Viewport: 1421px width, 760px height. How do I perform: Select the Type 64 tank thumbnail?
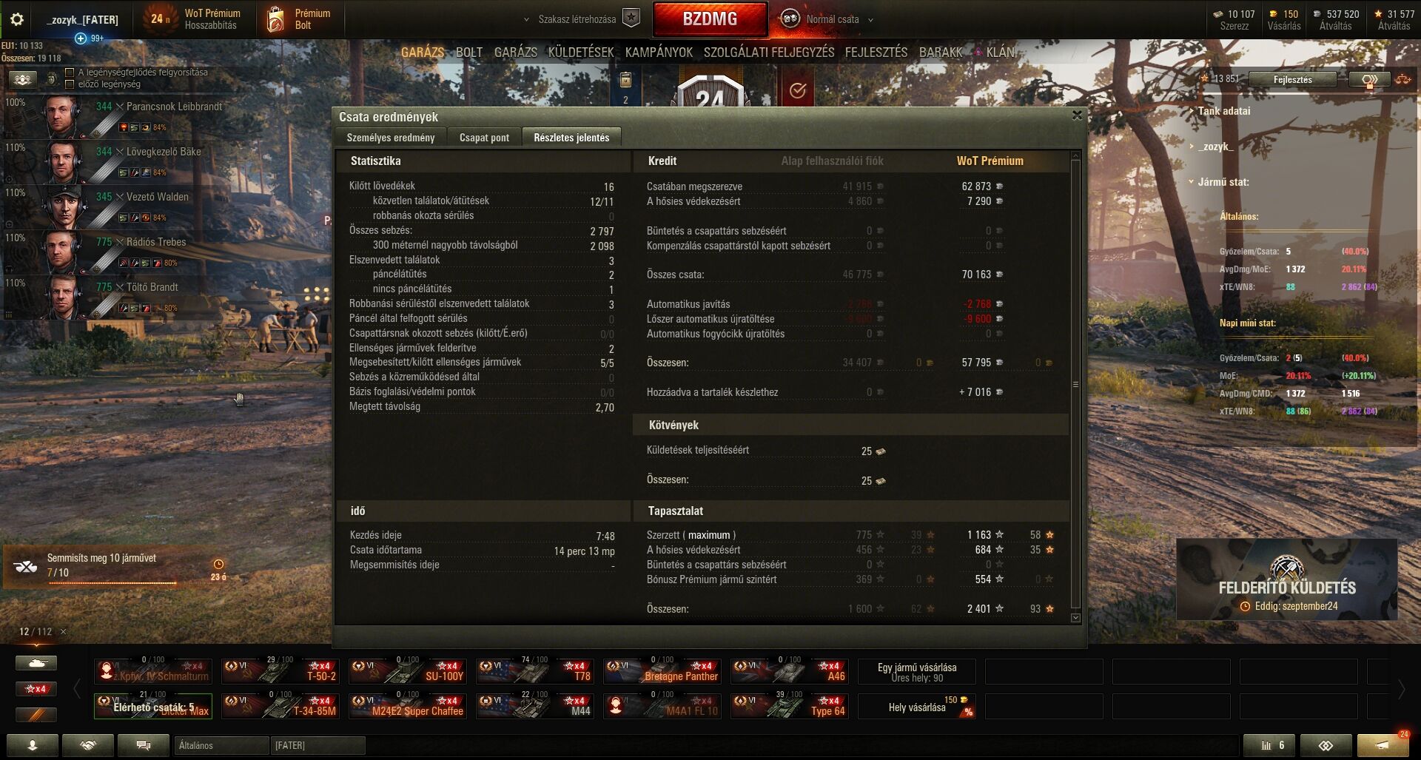coord(790,706)
